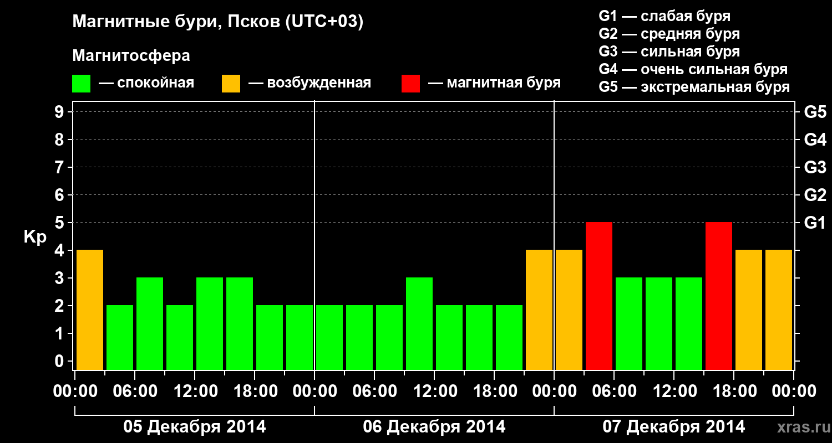The width and height of the screenshot is (832, 443).
Task: Click the 'G5 — экстремальная буря' legend line
Action: click(694, 87)
